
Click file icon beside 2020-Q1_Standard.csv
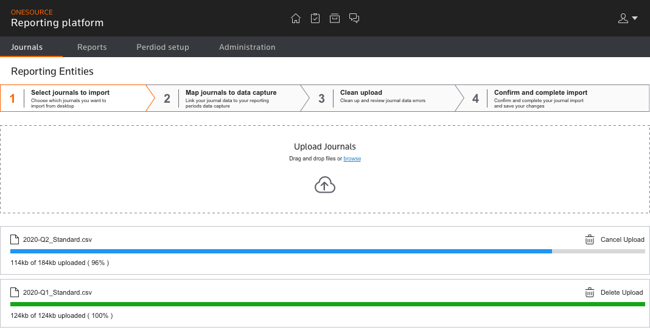tap(15, 292)
